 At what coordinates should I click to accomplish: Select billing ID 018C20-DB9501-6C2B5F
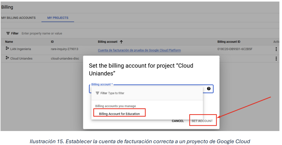[235, 49]
